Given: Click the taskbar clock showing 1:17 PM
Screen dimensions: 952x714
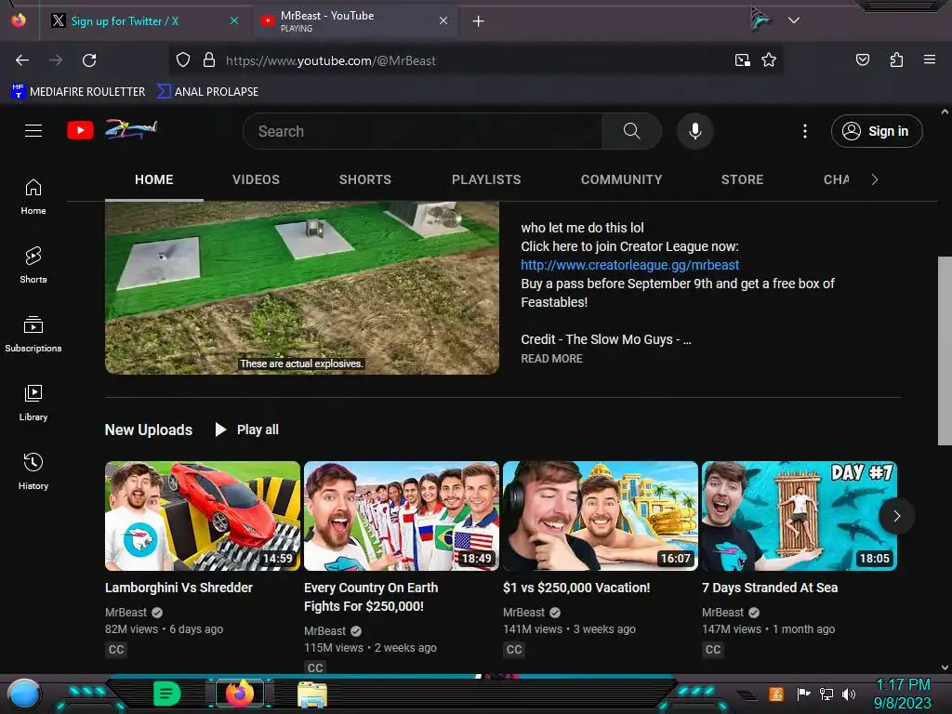Looking at the screenshot, I should 903,685.
